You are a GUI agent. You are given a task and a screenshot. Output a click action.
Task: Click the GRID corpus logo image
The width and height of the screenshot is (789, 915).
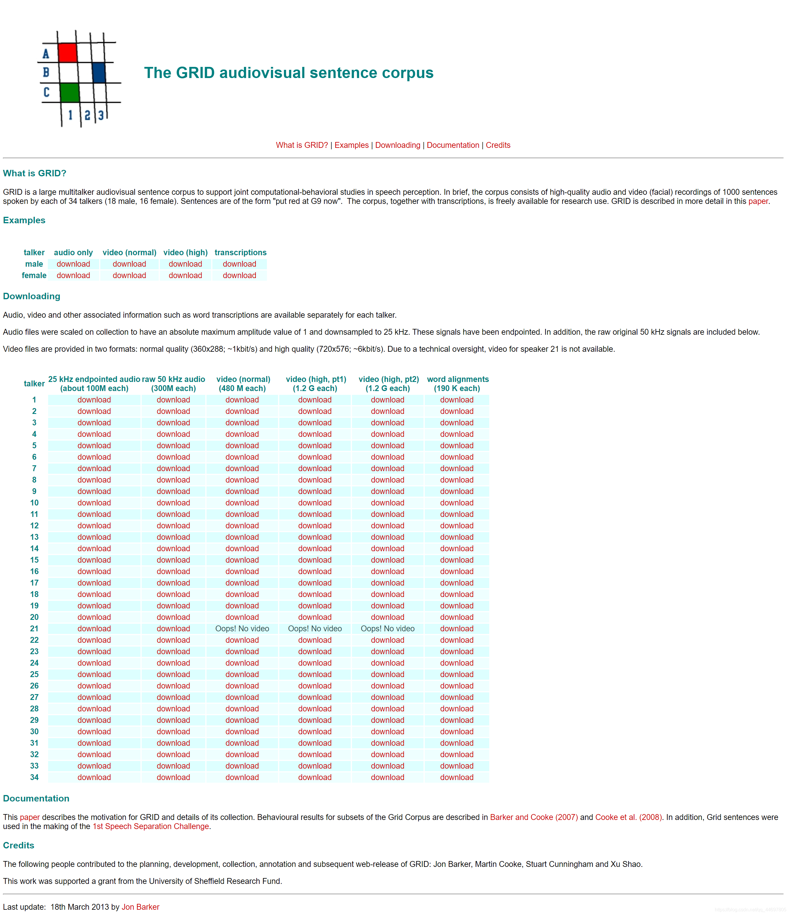click(79, 79)
